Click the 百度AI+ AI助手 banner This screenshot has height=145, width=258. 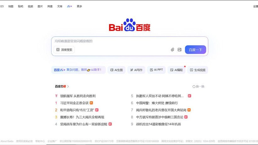(x=78, y=70)
